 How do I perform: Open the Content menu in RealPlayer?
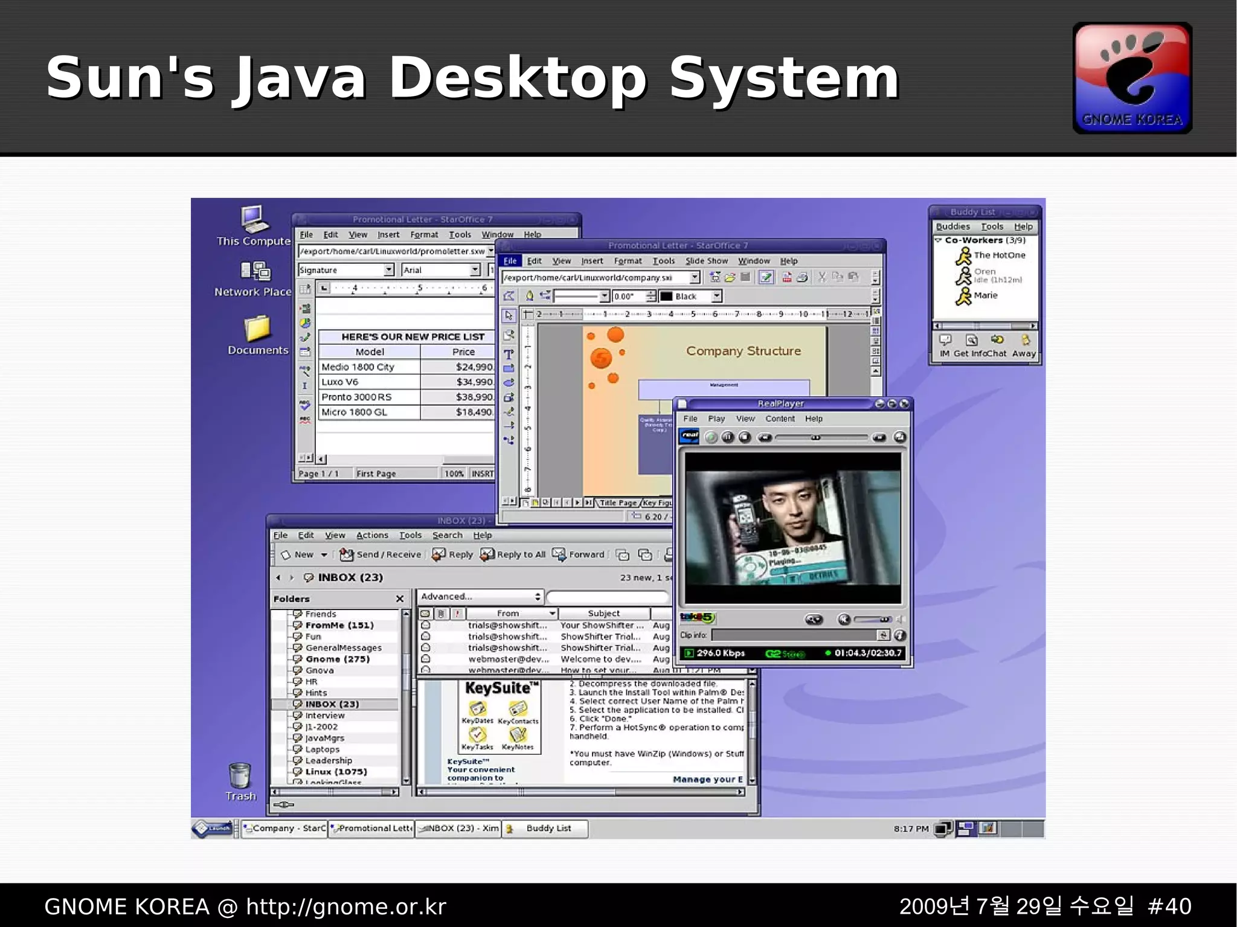pos(780,419)
